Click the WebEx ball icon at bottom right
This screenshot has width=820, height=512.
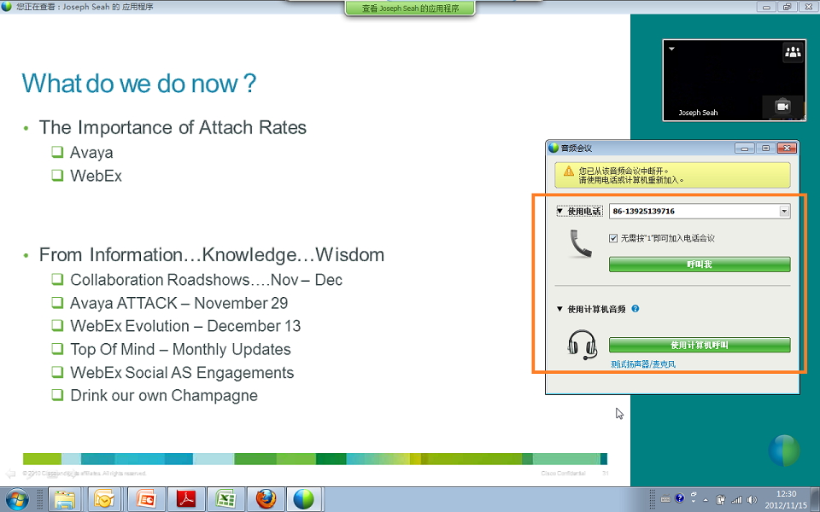tap(783, 451)
